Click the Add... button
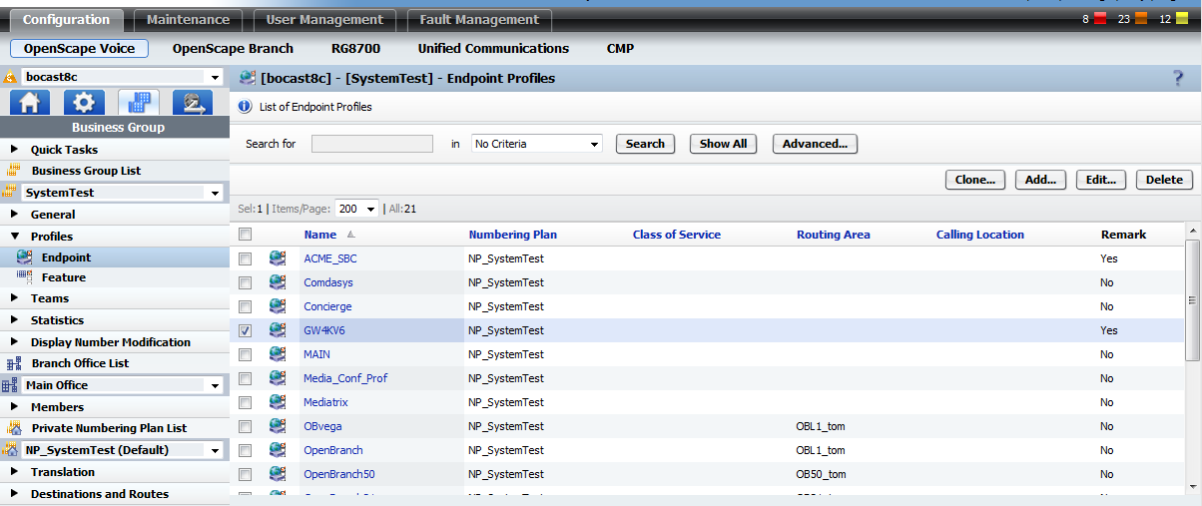 [x=1041, y=180]
